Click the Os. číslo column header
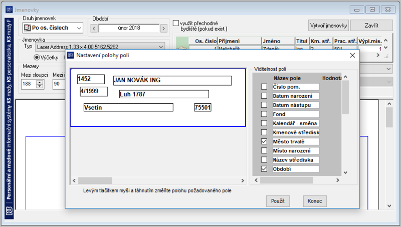The image size is (401, 227). (x=203, y=41)
